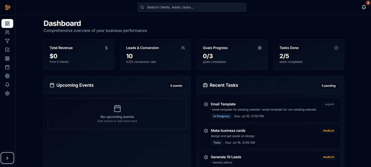Click the 'tasks completed' text
This screenshot has height=167, width=371.
point(291,62)
